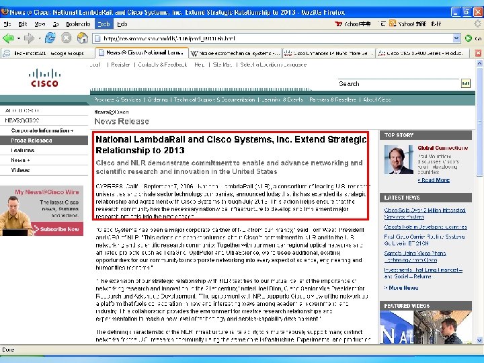Open the Tools menu
This screenshot has height=363, width=484.
[104, 24]
